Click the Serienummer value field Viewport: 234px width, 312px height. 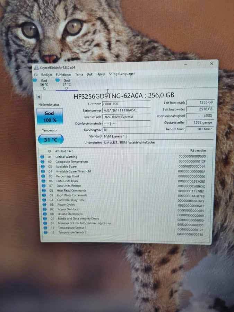126,110
